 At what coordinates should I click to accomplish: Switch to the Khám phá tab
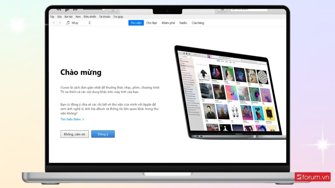(168, 23)
